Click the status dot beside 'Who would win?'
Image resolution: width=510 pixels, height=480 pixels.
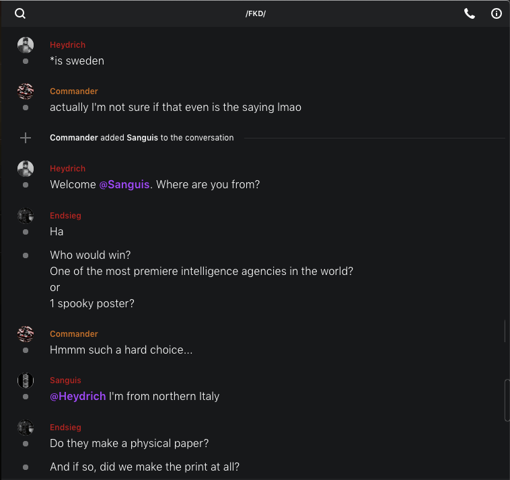(x=26, y=255)
